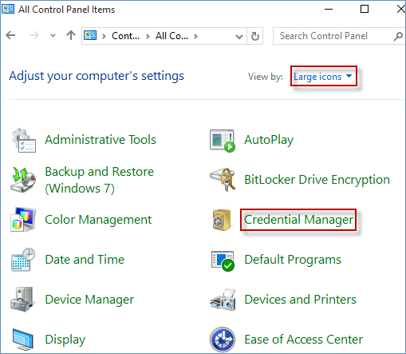The height and width of the screenshot is (354, 406).
Task: Click the Search Control Panel field
Action: click(x=337, y=36)
